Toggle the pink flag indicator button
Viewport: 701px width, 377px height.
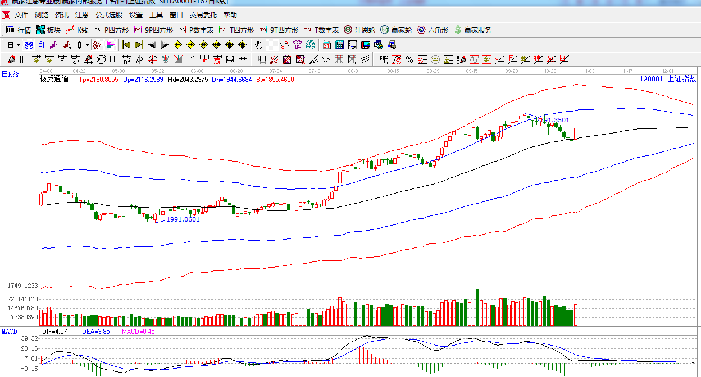(x=111, y=45)
